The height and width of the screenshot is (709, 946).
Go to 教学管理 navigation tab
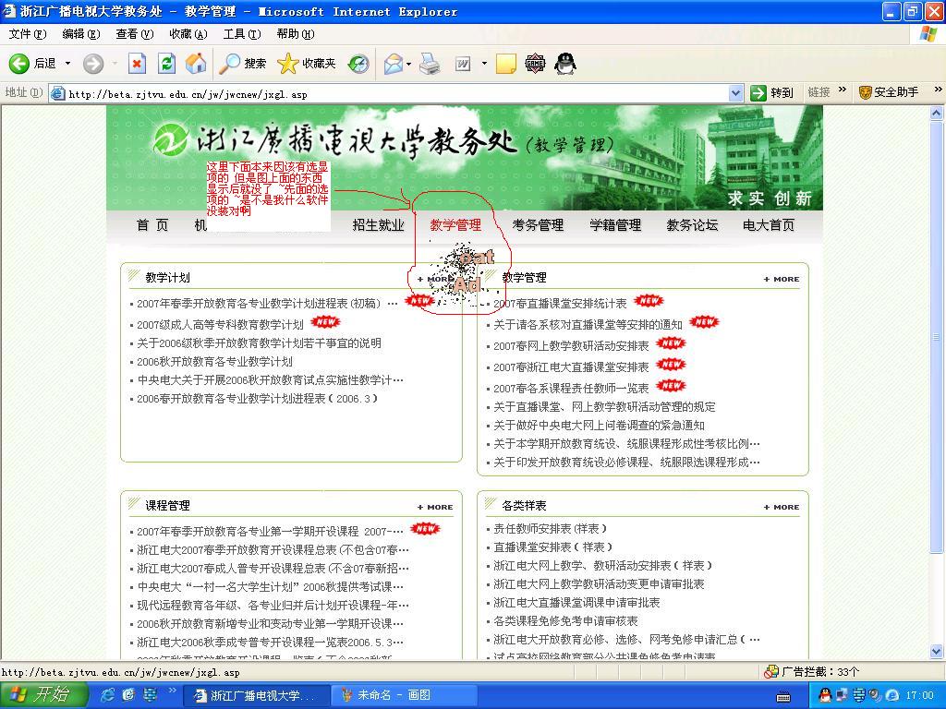(x=455, y=225)
